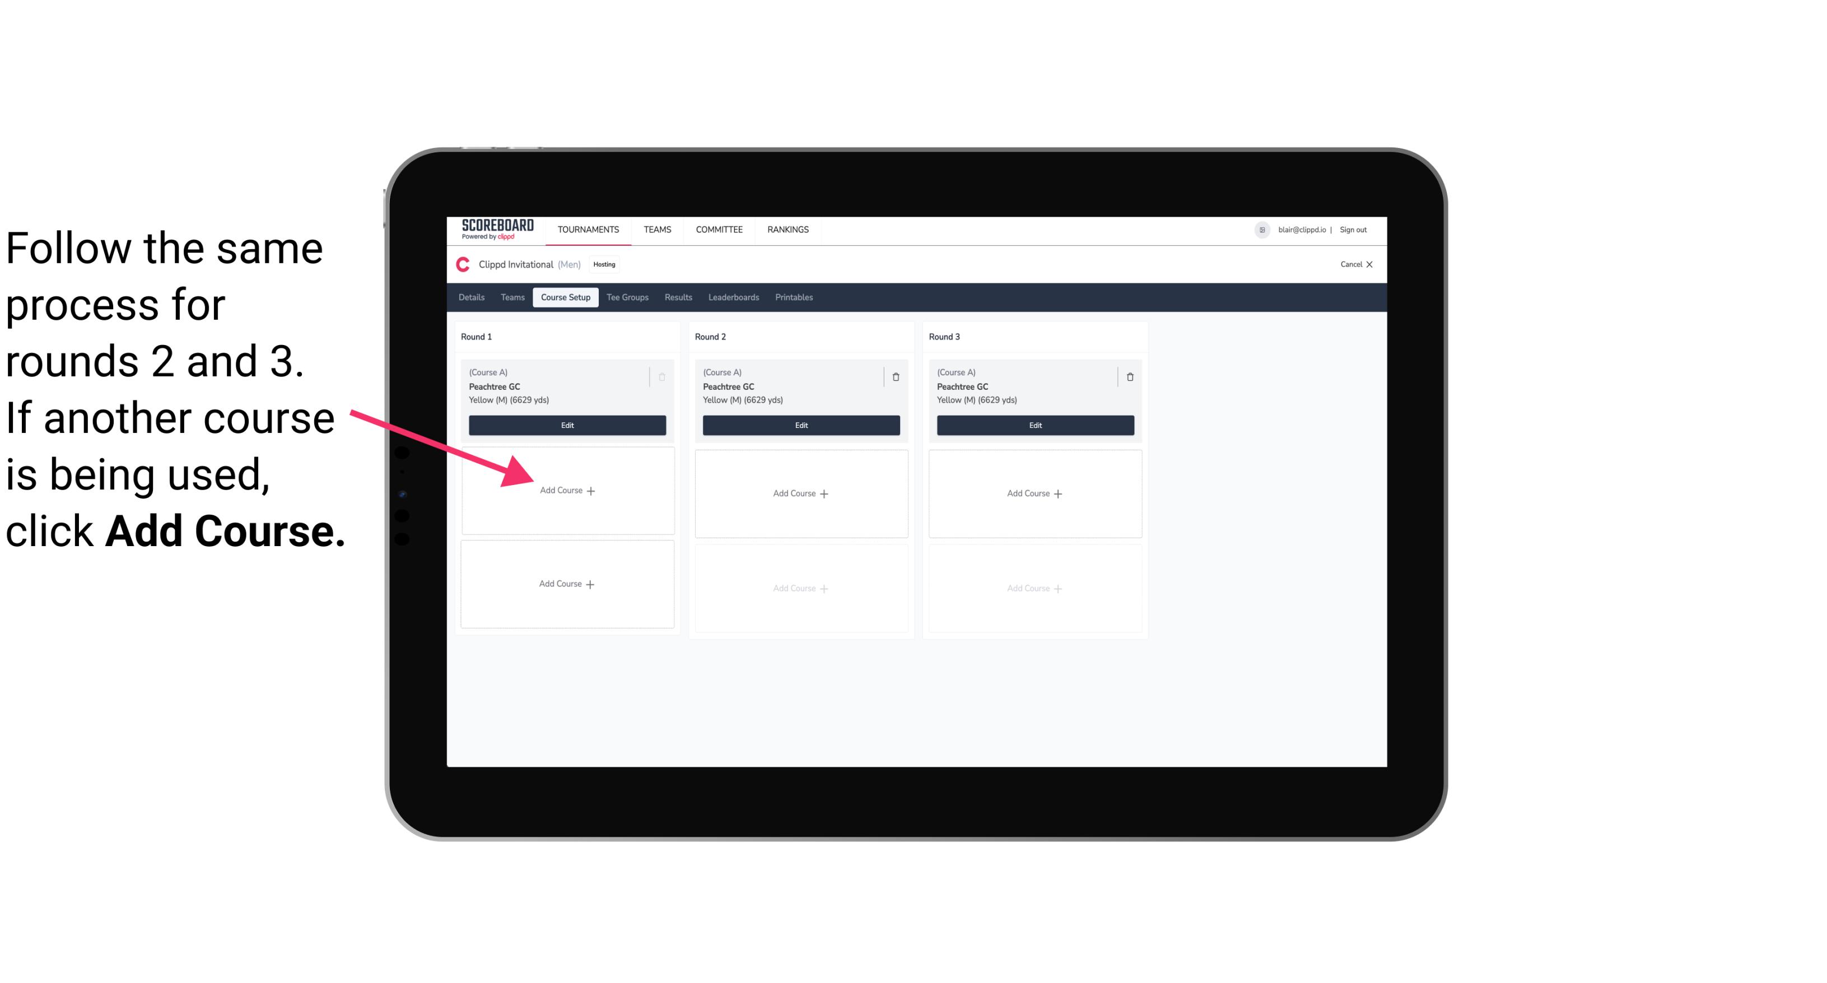The image size is (1827, 983).
Task: Click the delete icon for Round 2 course
Action: pos(896,375)
